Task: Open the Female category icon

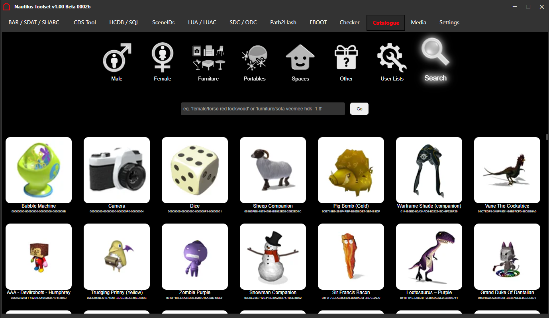Action: tap(163, 58)
